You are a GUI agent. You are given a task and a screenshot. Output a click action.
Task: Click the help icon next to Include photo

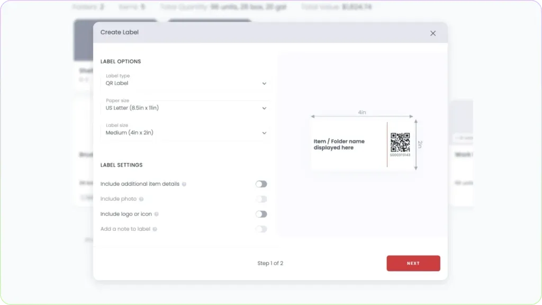(141, 199)
